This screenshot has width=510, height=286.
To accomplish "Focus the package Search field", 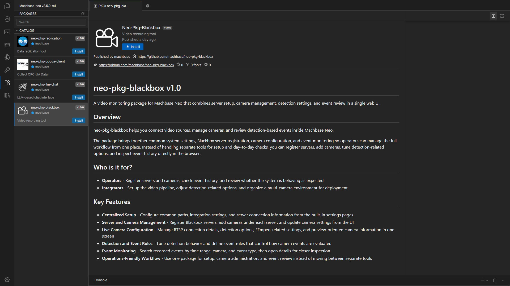I will (51, 22).
